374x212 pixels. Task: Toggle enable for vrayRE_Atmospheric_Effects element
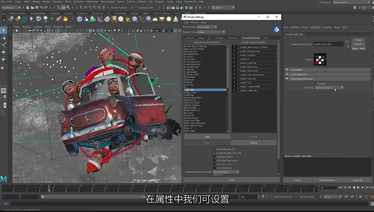[x=234, y=47]
